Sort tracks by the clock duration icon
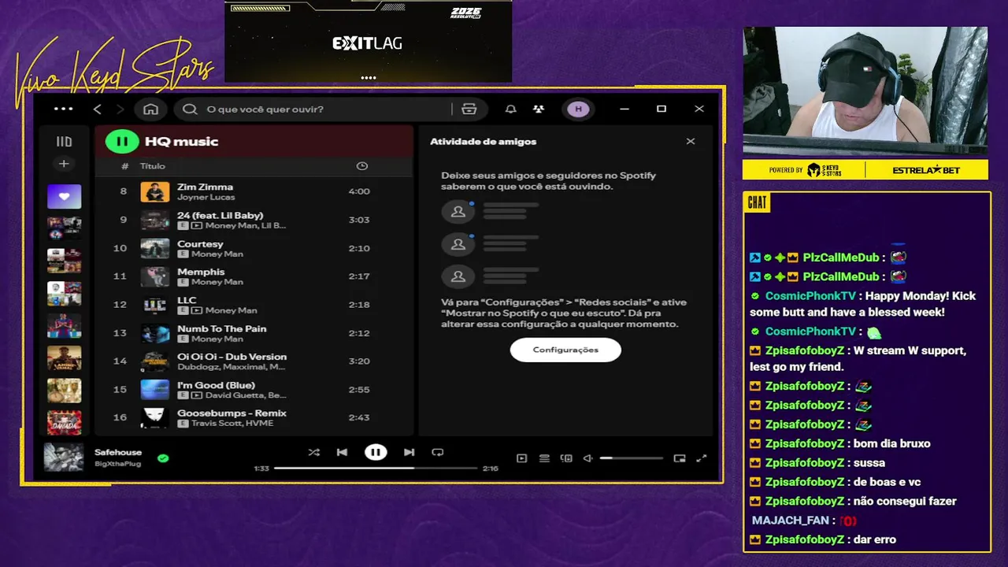 tap(362, 166)
